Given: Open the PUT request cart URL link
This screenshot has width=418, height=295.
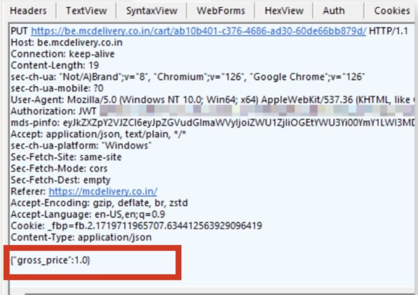Looking at the screenshot, I should click(199, 31).
